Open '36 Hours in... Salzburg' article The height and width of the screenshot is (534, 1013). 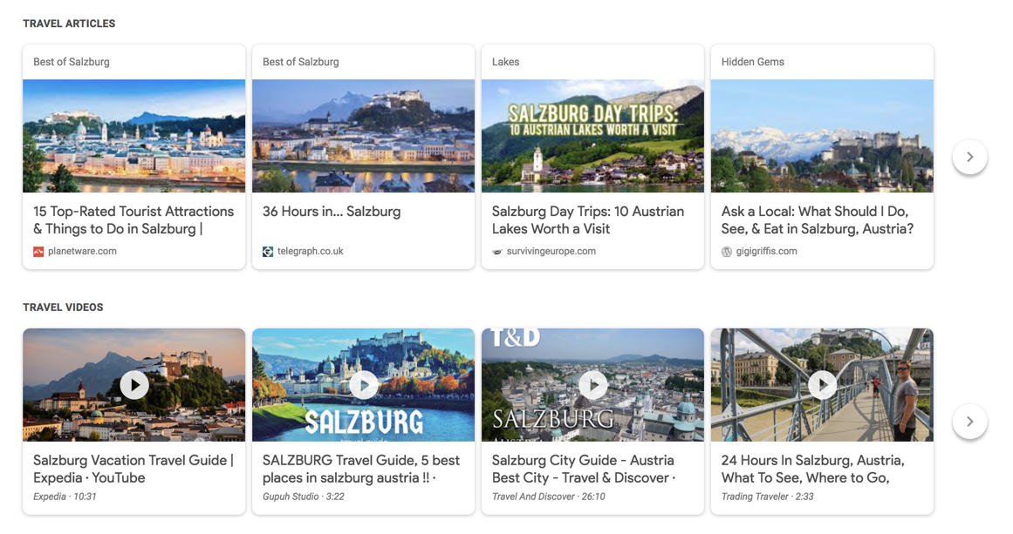click(x=332, y=212)
